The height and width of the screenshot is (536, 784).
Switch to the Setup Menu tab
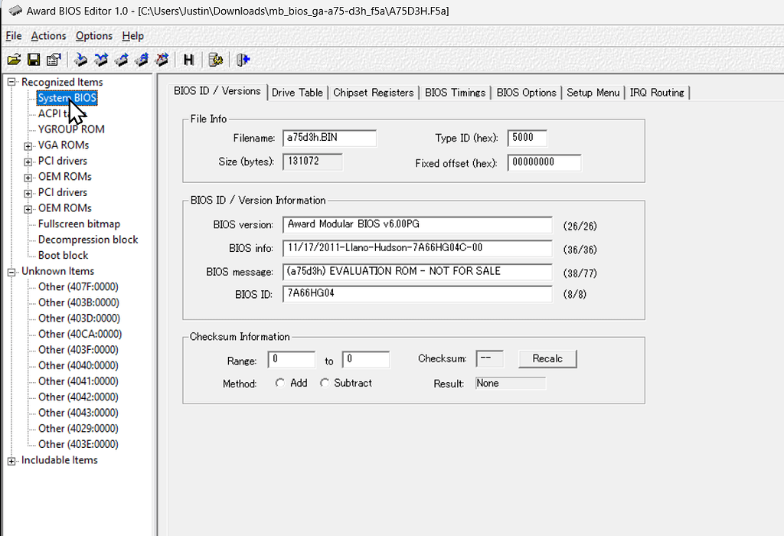[593, 92]
